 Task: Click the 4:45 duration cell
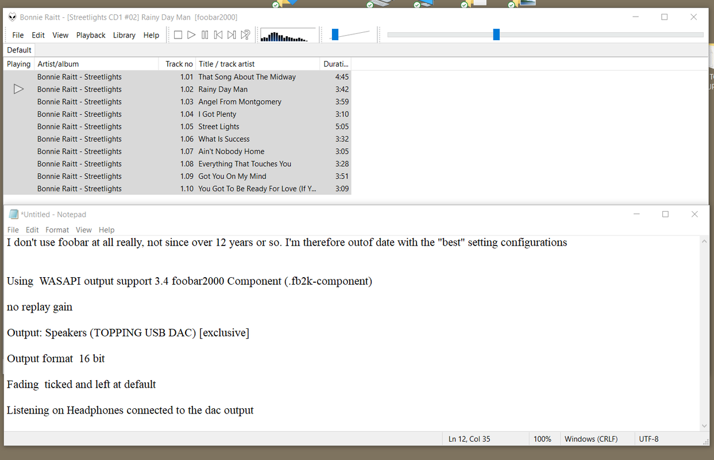coord(342,76)
